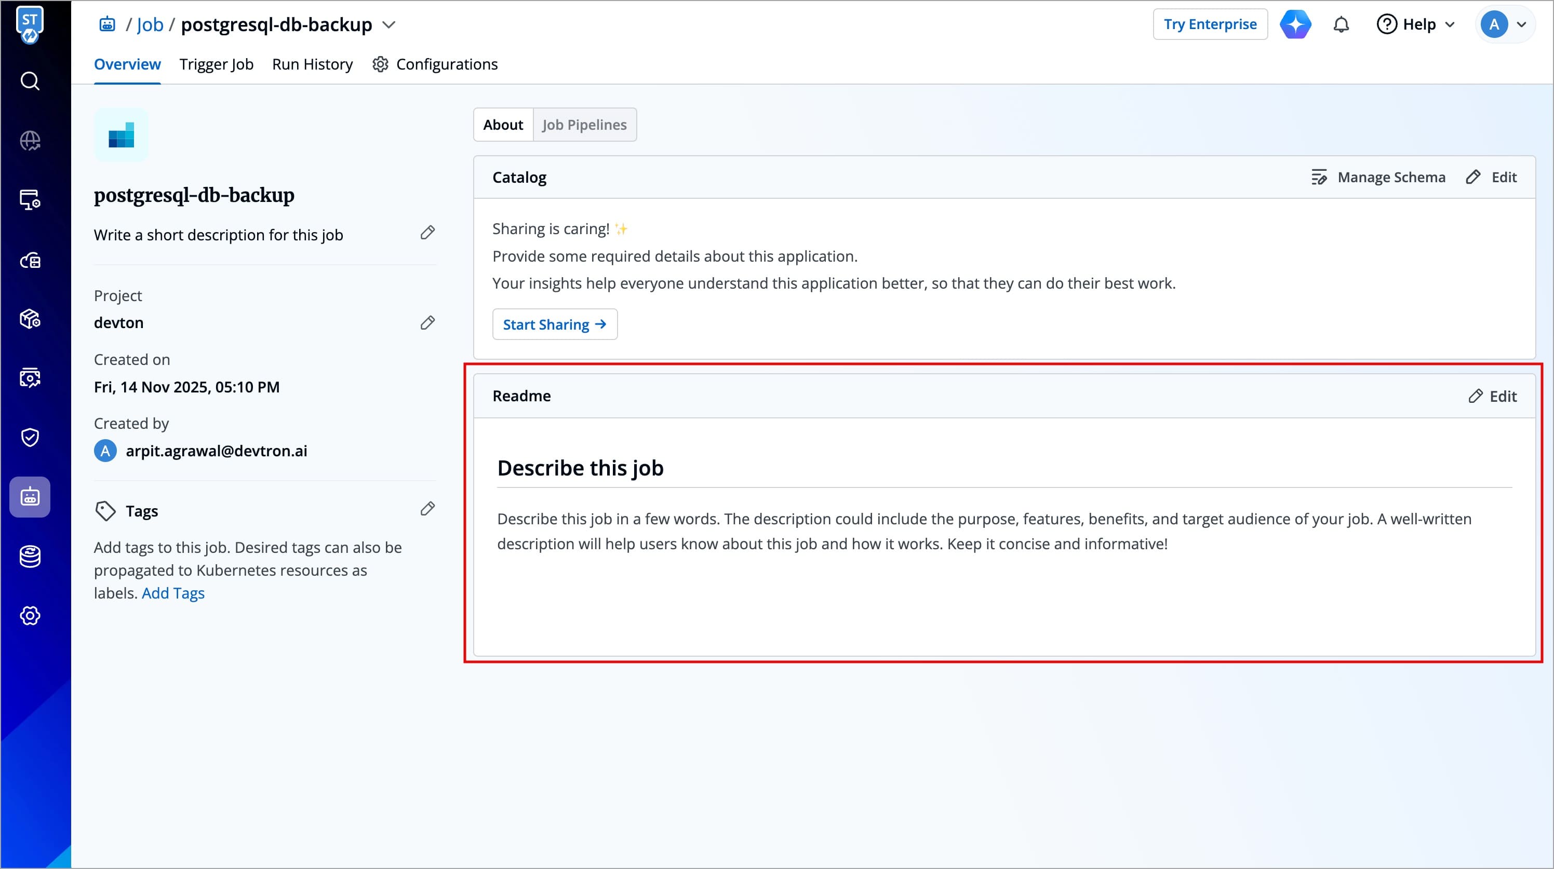Expand the postgresql-db-backup job dropdown
This screenshot has height=869, width=1554.
(x=389, y=25)
